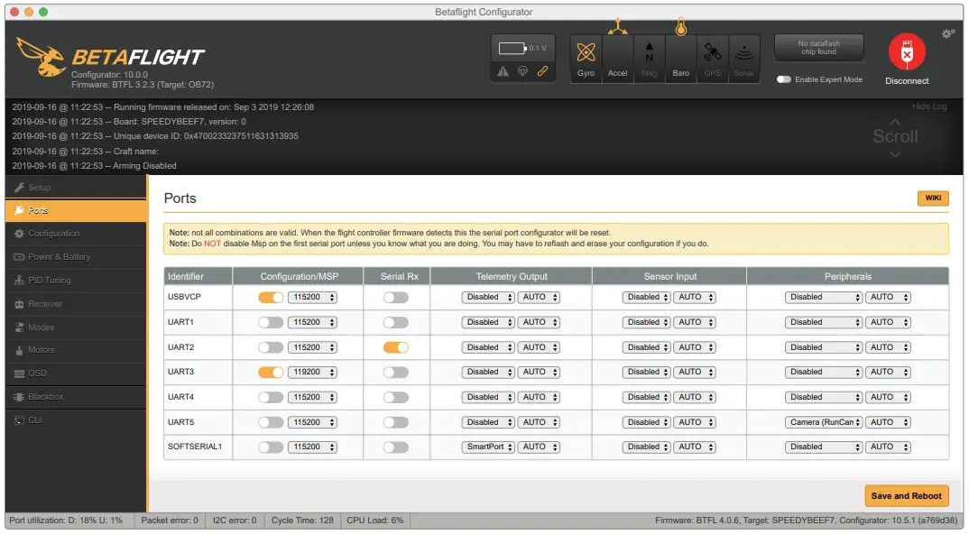Open the PID Tuning tab
This screenshot has width=969, height=535.
point(76,281)
